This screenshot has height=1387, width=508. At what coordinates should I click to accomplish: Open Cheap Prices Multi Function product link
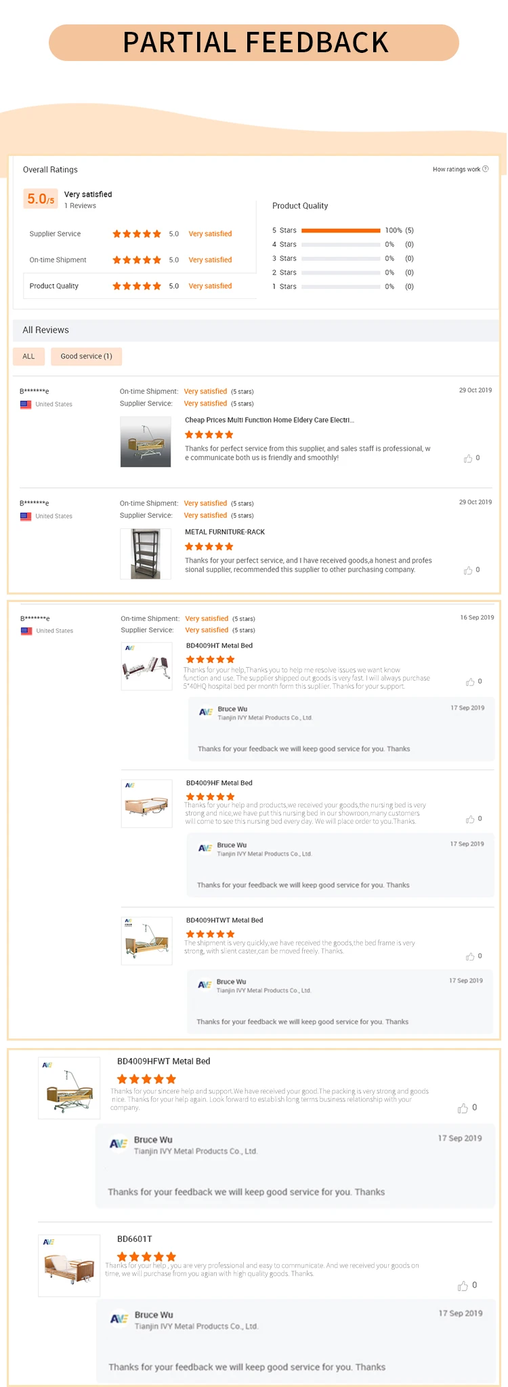[x=269, y=420]
